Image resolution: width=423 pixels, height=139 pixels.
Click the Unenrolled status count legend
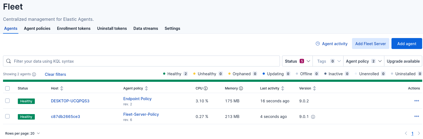370,74
